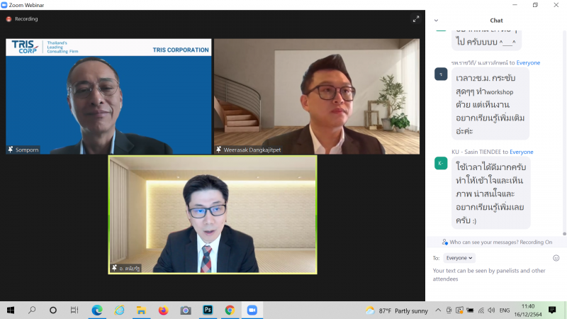This screenshot has width=567, height=319.
Task: Click the dark blue avatar of the workshop message
Action: (x=441, y=74)
